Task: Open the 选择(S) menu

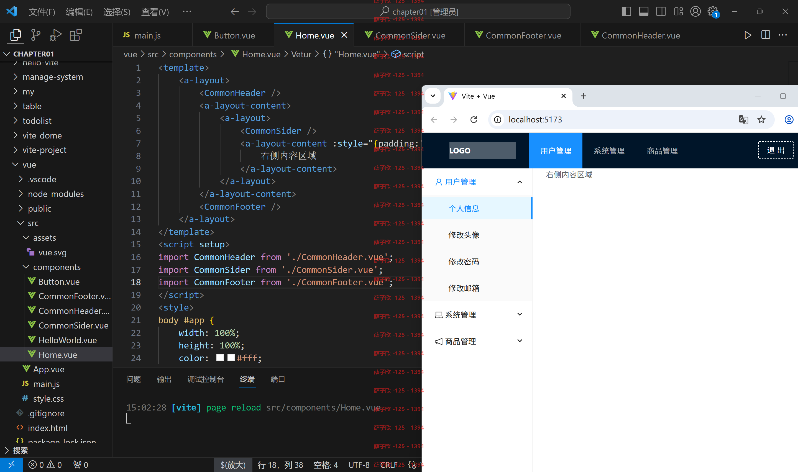Action: click(117, 12)
